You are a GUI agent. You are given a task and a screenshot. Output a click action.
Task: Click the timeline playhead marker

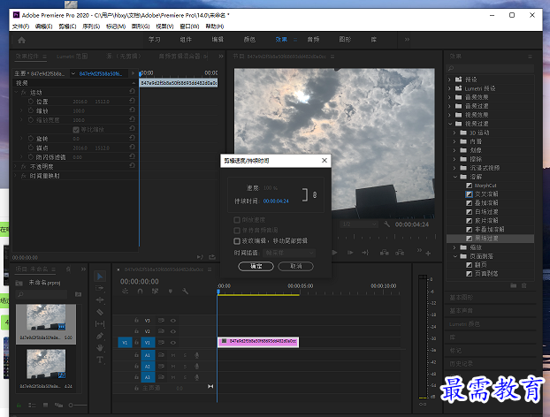pyautogui.click(x=218, y=292)
